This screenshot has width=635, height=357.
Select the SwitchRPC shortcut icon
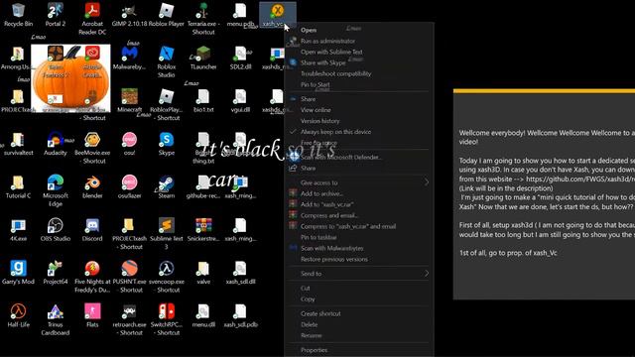tap(166, 319)
